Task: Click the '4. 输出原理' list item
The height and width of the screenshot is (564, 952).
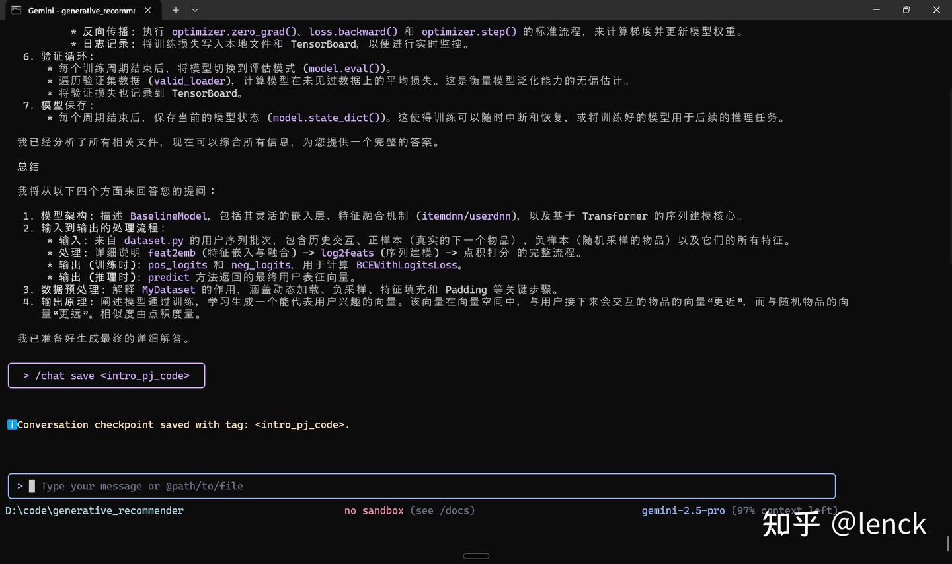Action: coord(436,308)
